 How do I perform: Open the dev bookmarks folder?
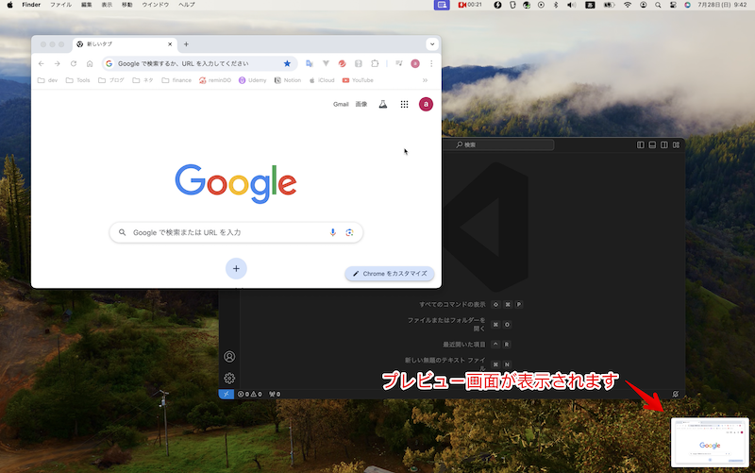pos(48,80)
